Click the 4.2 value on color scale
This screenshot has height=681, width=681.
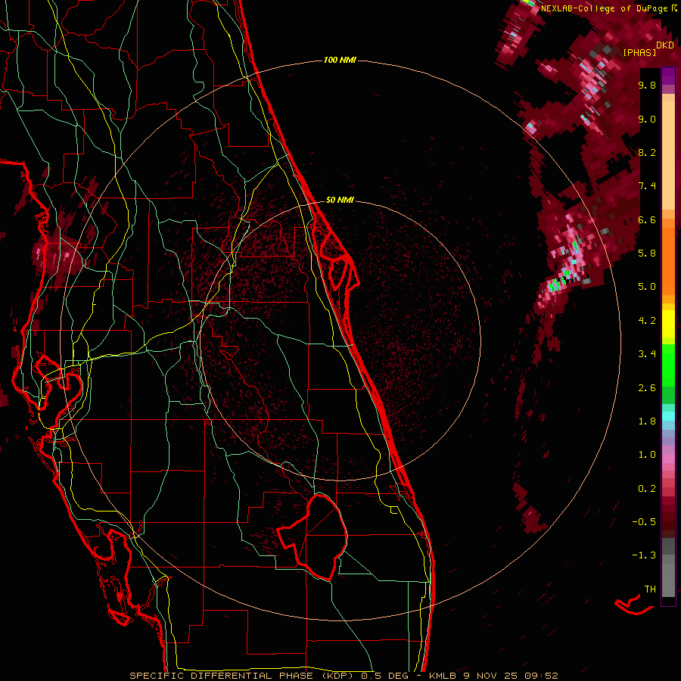click(647, 321)
